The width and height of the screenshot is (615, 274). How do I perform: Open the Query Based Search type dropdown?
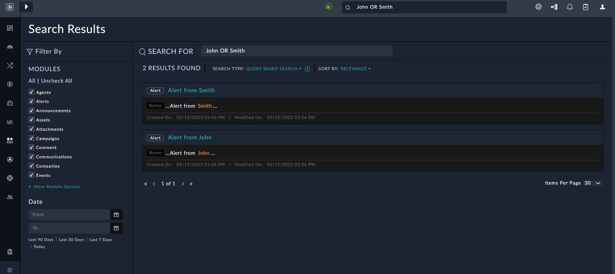coord(274,69)
